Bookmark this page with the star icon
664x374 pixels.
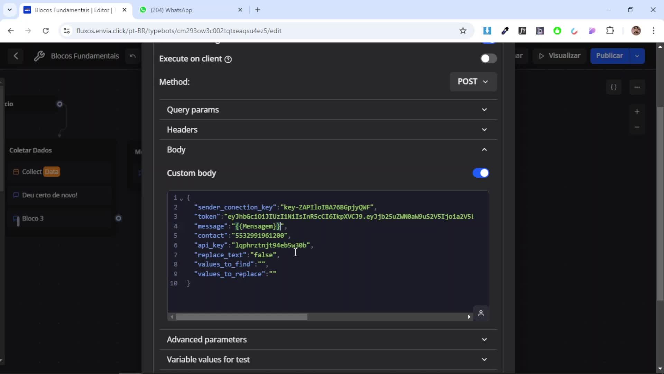coord(463,31)
